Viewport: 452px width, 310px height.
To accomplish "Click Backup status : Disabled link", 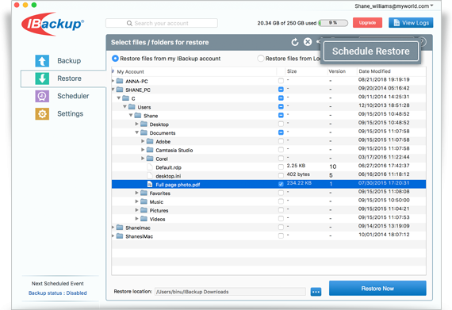I will 58,293.
